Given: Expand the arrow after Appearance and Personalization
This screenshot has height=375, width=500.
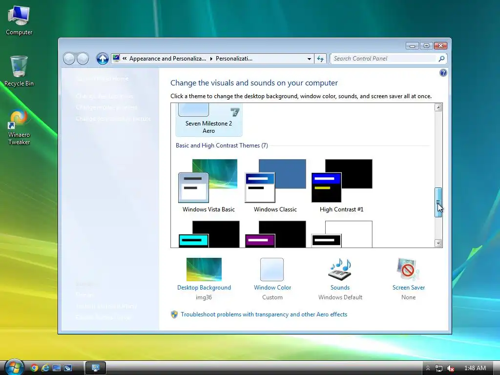Looking at the screenshot, I should pos(211,59).
